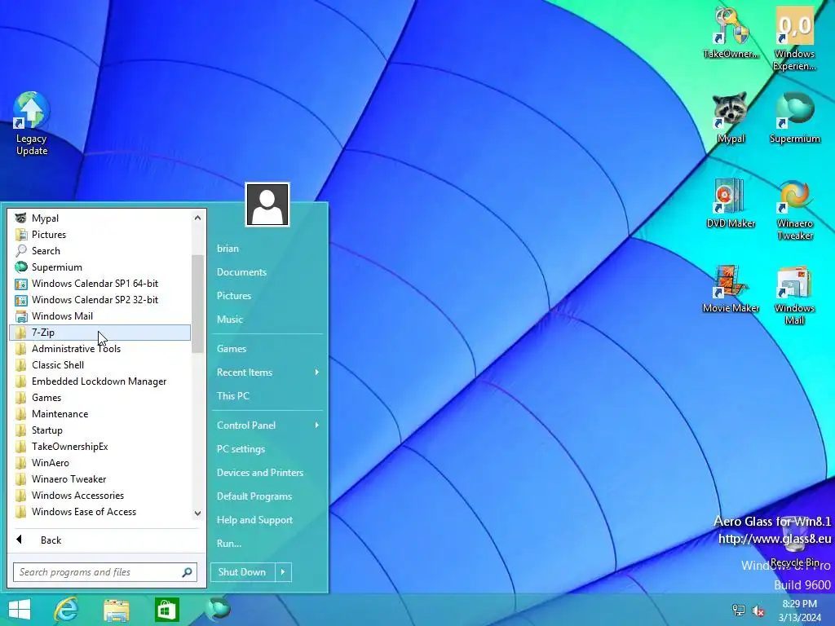Click the programs list scroll down arrow
The image size is (835, 626).
[197, 514]
